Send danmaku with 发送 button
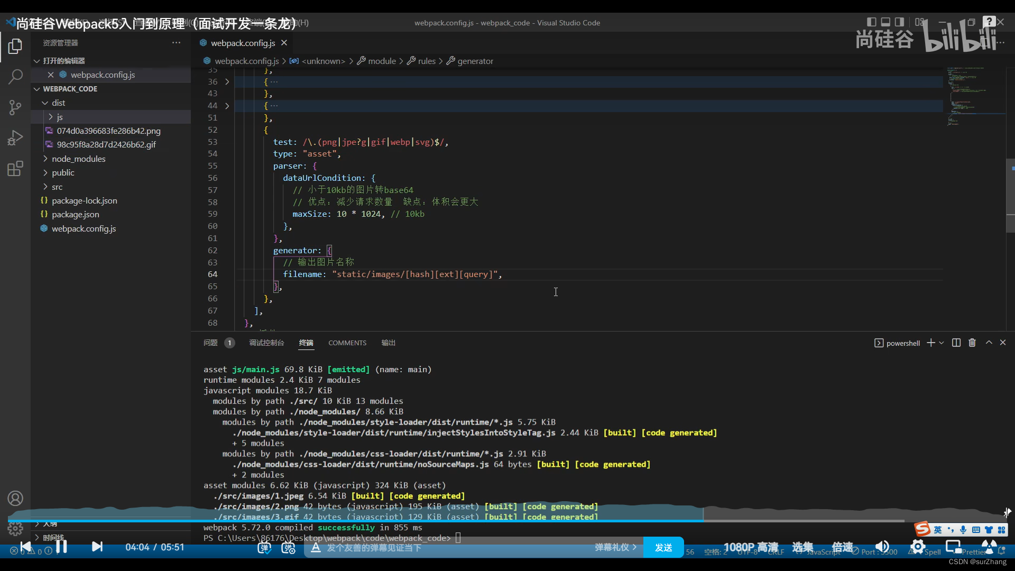Image resolution: width=1015 pixels, height=571 pixels. [663, 548]
